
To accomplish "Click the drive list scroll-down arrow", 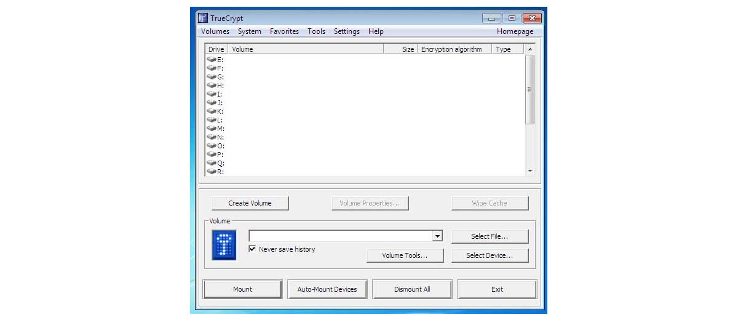I will [x=530, y=171].
